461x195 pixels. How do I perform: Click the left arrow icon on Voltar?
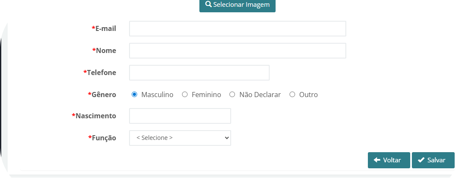click(377, 160)
